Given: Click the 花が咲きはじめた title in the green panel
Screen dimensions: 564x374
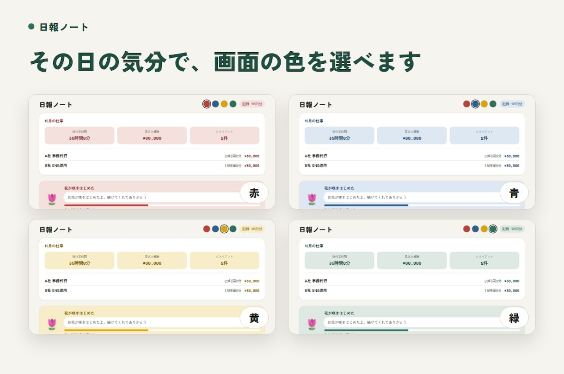Looking at the screenshot, I should click(339, 313).
